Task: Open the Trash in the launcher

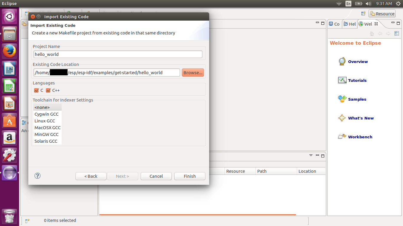Action: pos(9,217)
